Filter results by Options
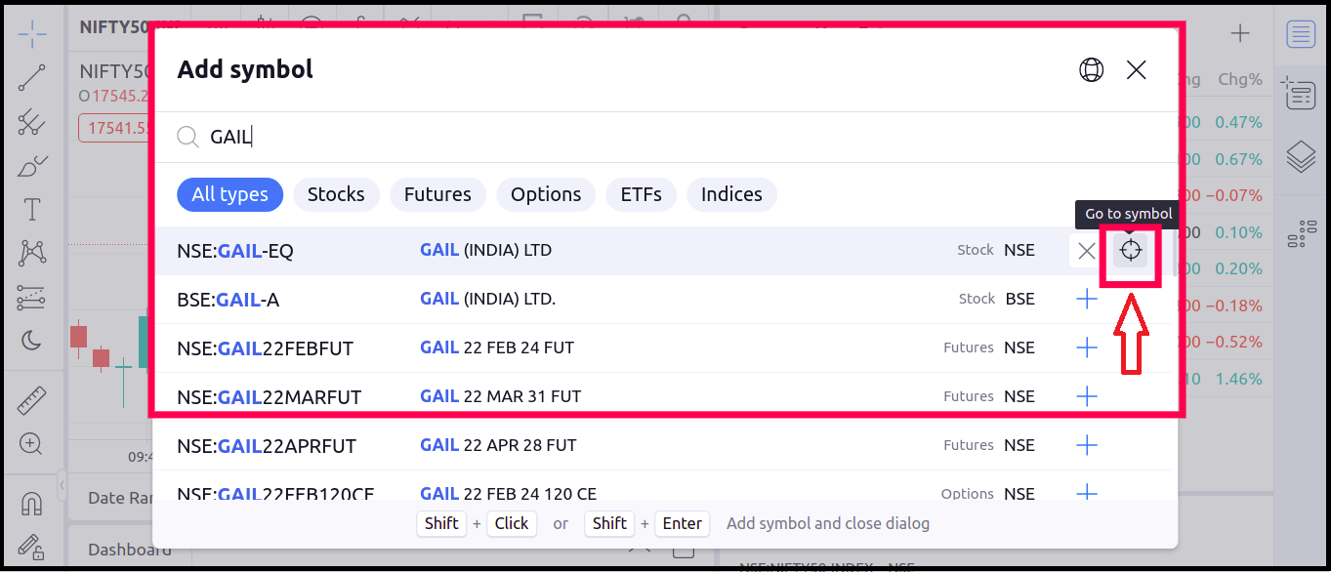This screenshot has height=572, width=1331. 546,194
